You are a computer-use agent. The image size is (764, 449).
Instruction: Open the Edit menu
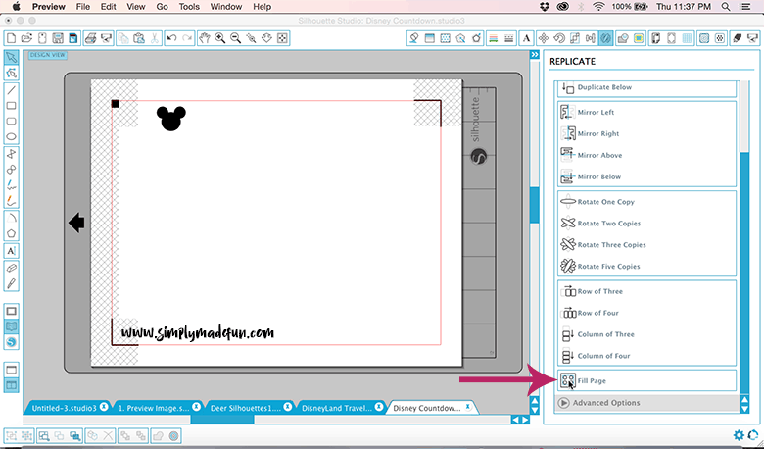point(108,7)
